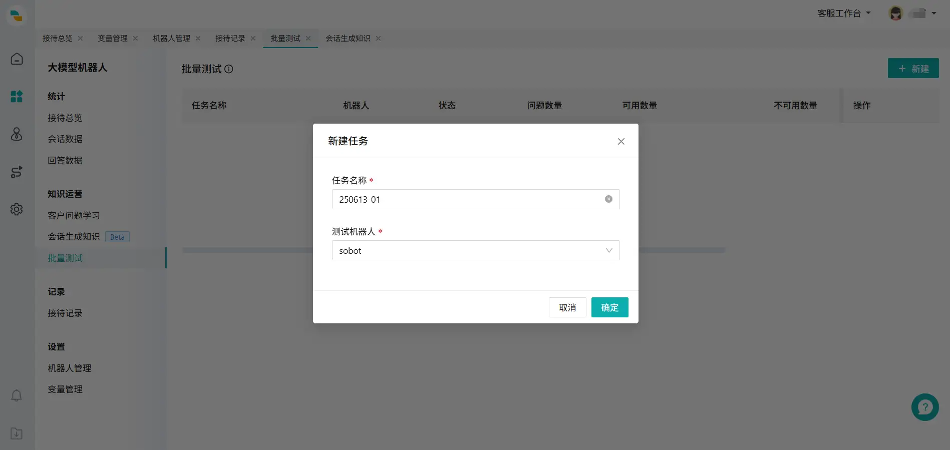Close the 会话生成知识 tab
This screenshot has height=450, width=950.
tap(378, 39)
